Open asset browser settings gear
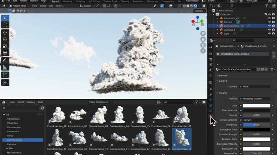 pos(204,102)
